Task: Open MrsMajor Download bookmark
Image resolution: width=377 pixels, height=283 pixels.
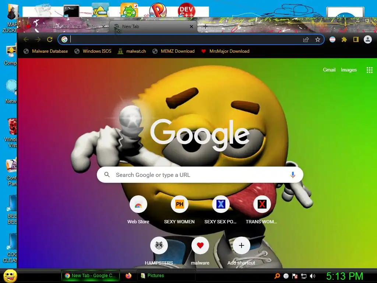Action: click(x=225, y=51)
